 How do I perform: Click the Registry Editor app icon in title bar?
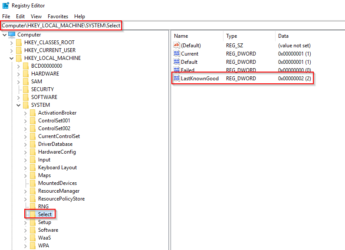tap(5, 6)
